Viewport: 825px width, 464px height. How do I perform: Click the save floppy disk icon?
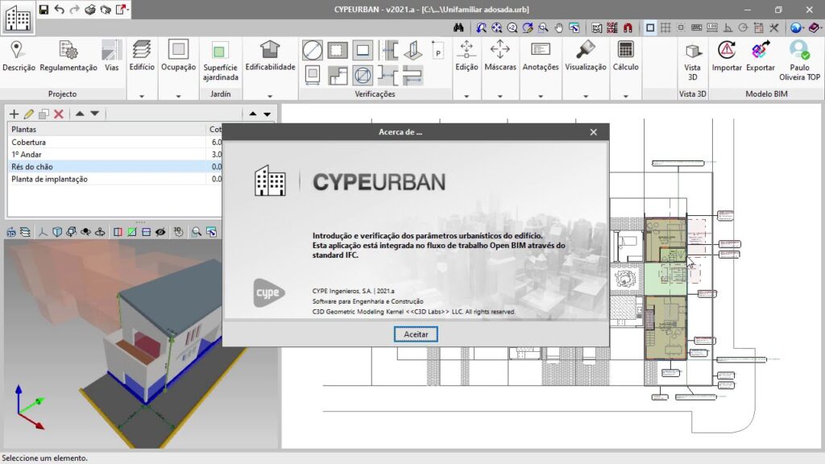tap(44, 9)
